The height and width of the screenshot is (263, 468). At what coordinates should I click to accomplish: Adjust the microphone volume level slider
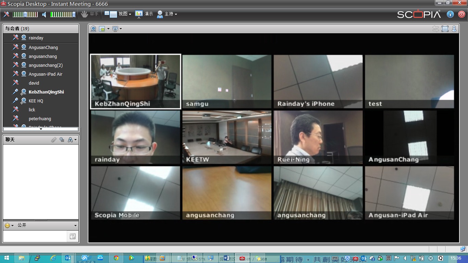pos(25,14)
